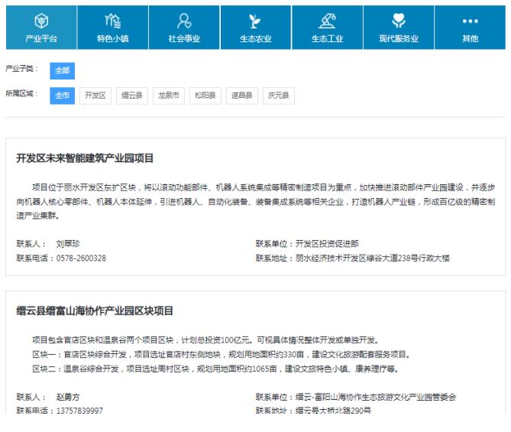The width and height of the screenshot is (511, 432).
Task: Click the first project description paragraph
Action: point(255,200)
